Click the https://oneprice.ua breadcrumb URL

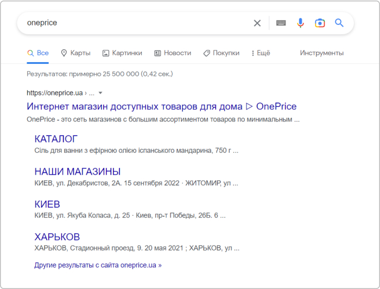(55, 93)
